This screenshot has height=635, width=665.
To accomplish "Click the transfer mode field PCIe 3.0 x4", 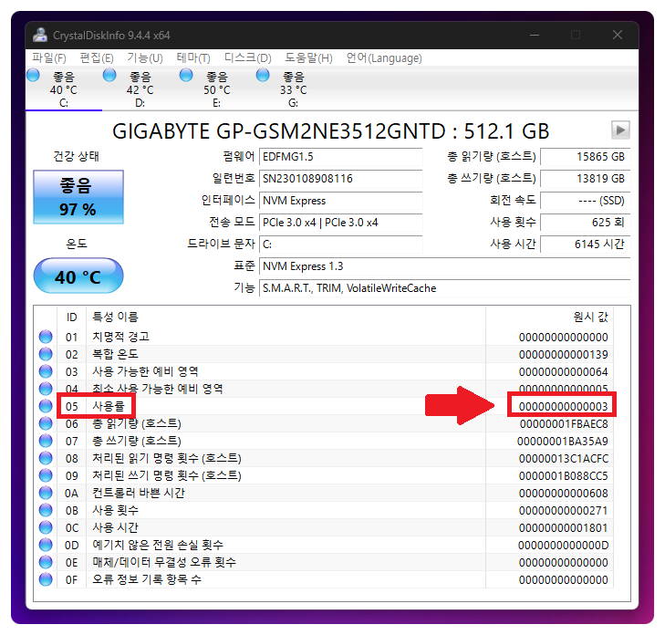I will (340, 223).
